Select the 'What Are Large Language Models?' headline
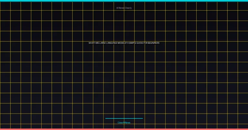 [x=124, y=43]
